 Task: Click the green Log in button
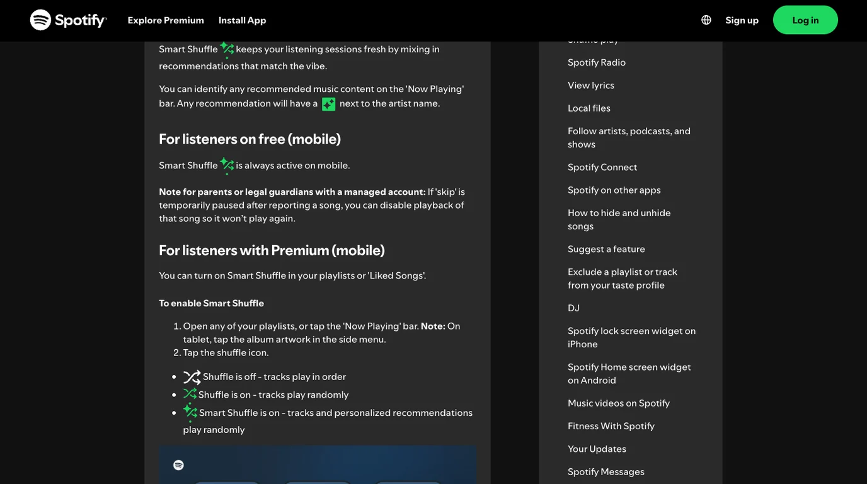tap(805, 20)
